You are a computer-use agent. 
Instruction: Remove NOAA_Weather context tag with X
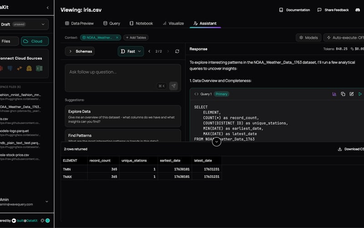point(117,37)
